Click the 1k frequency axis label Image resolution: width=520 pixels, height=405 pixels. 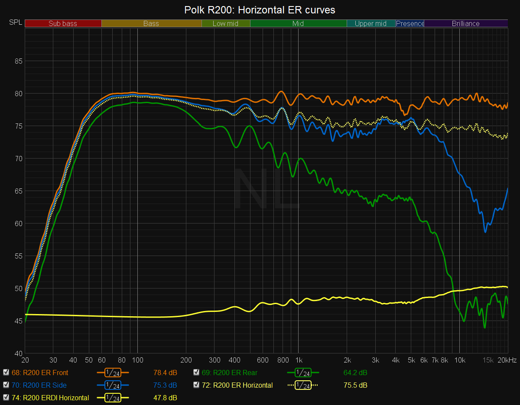(x=299, y=360)
